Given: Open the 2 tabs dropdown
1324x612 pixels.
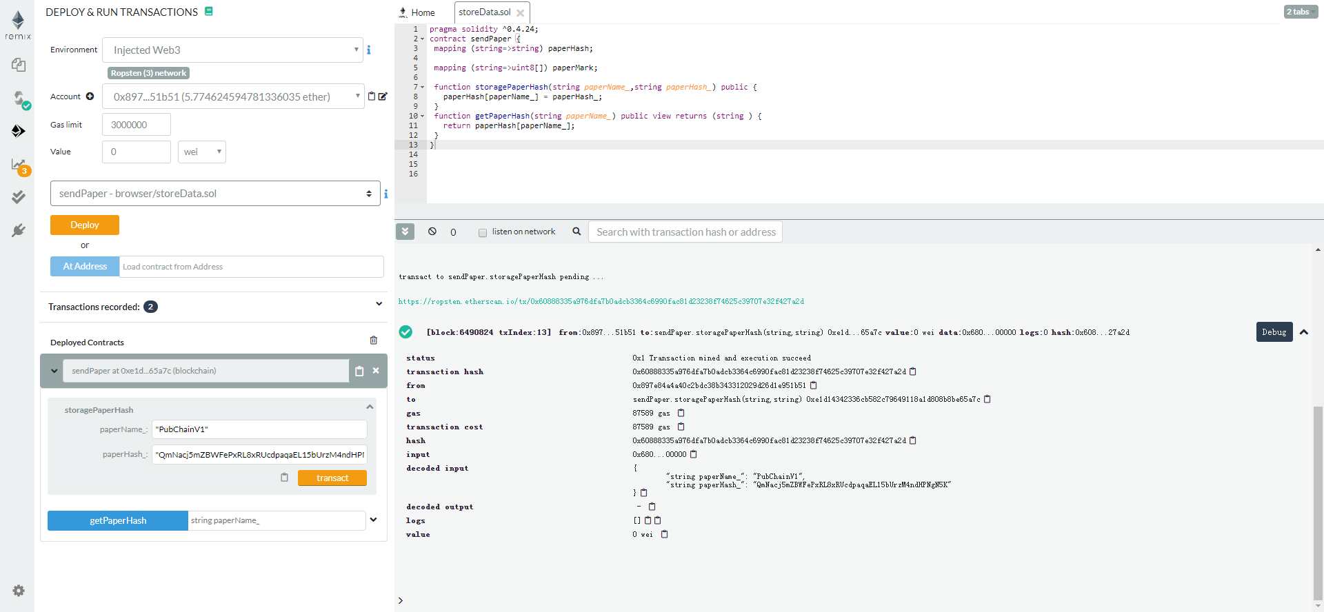Looking at the screenshot, I should (1301, 12).
